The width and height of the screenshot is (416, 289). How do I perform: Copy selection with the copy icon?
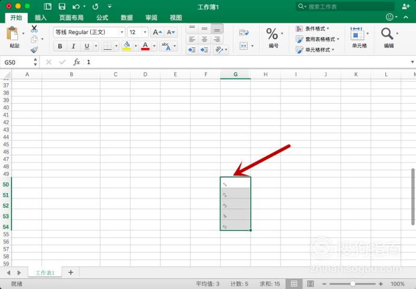point(34,39)
